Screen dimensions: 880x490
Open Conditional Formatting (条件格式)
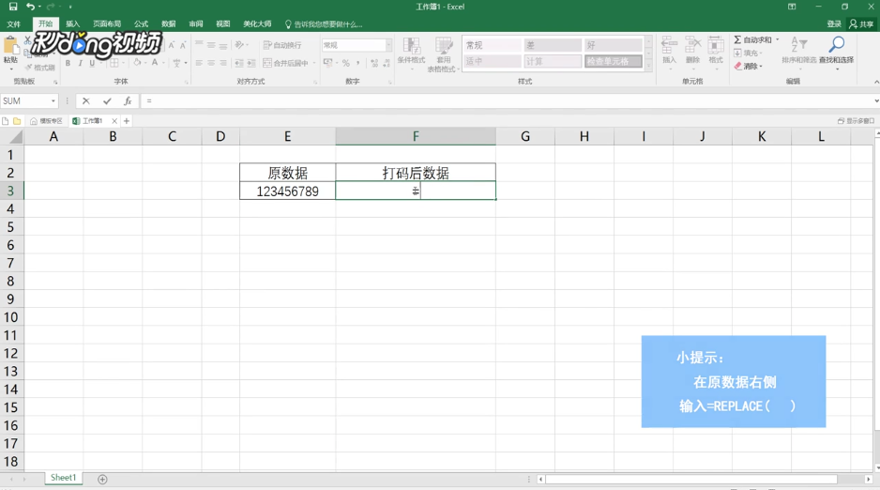(x=411, y=54)
